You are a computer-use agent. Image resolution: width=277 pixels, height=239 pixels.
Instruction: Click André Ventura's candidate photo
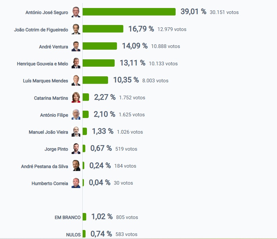(76, 46)
